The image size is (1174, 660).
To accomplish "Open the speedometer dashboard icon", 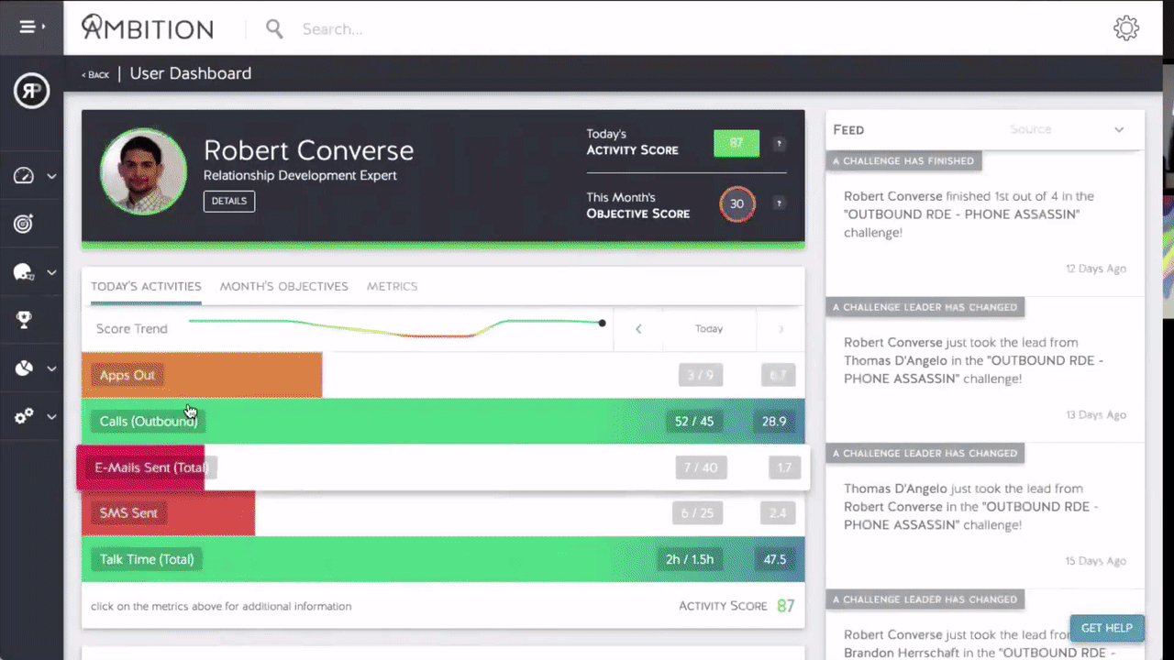I will coord(24,176).
